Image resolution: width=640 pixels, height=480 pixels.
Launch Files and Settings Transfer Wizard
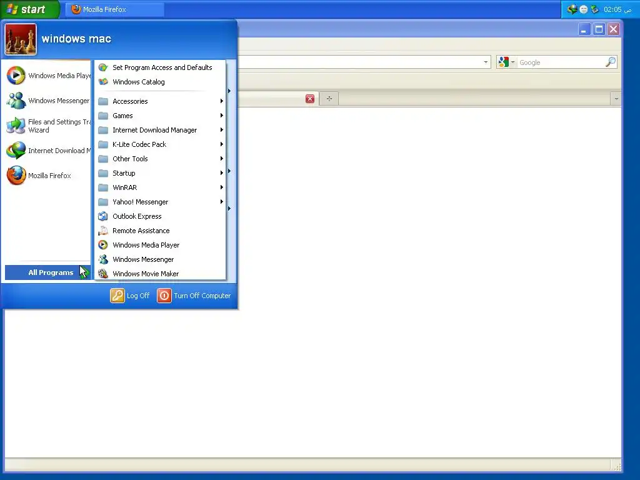[47, 126]
